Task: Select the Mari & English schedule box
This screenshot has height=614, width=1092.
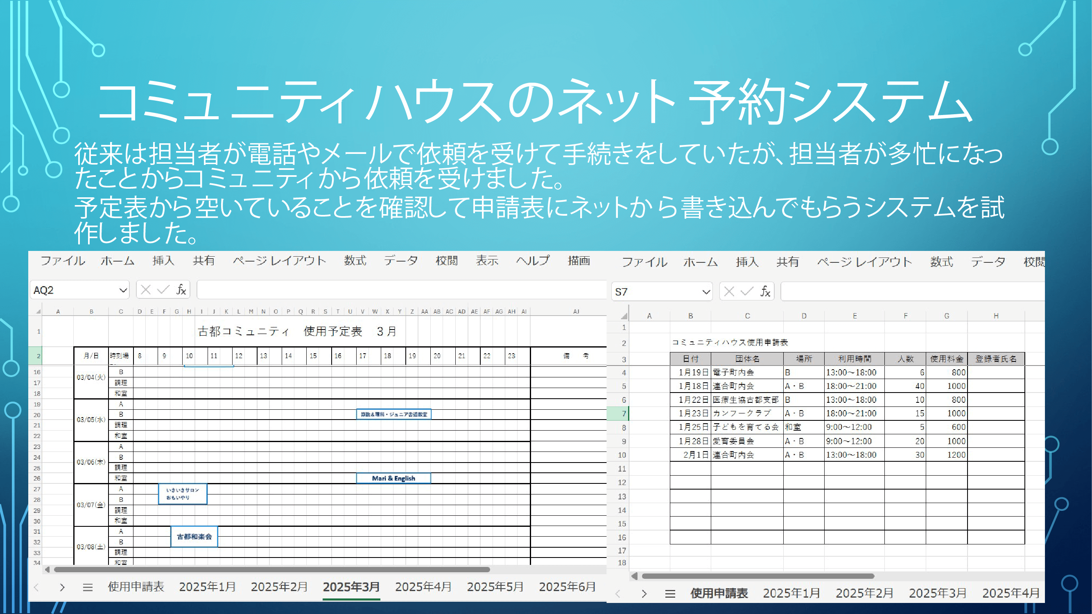Action: 393,478
